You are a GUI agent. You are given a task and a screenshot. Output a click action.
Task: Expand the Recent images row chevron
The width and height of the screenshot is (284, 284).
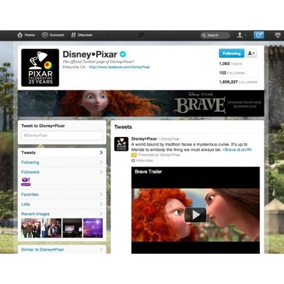(x=101, y=214)
